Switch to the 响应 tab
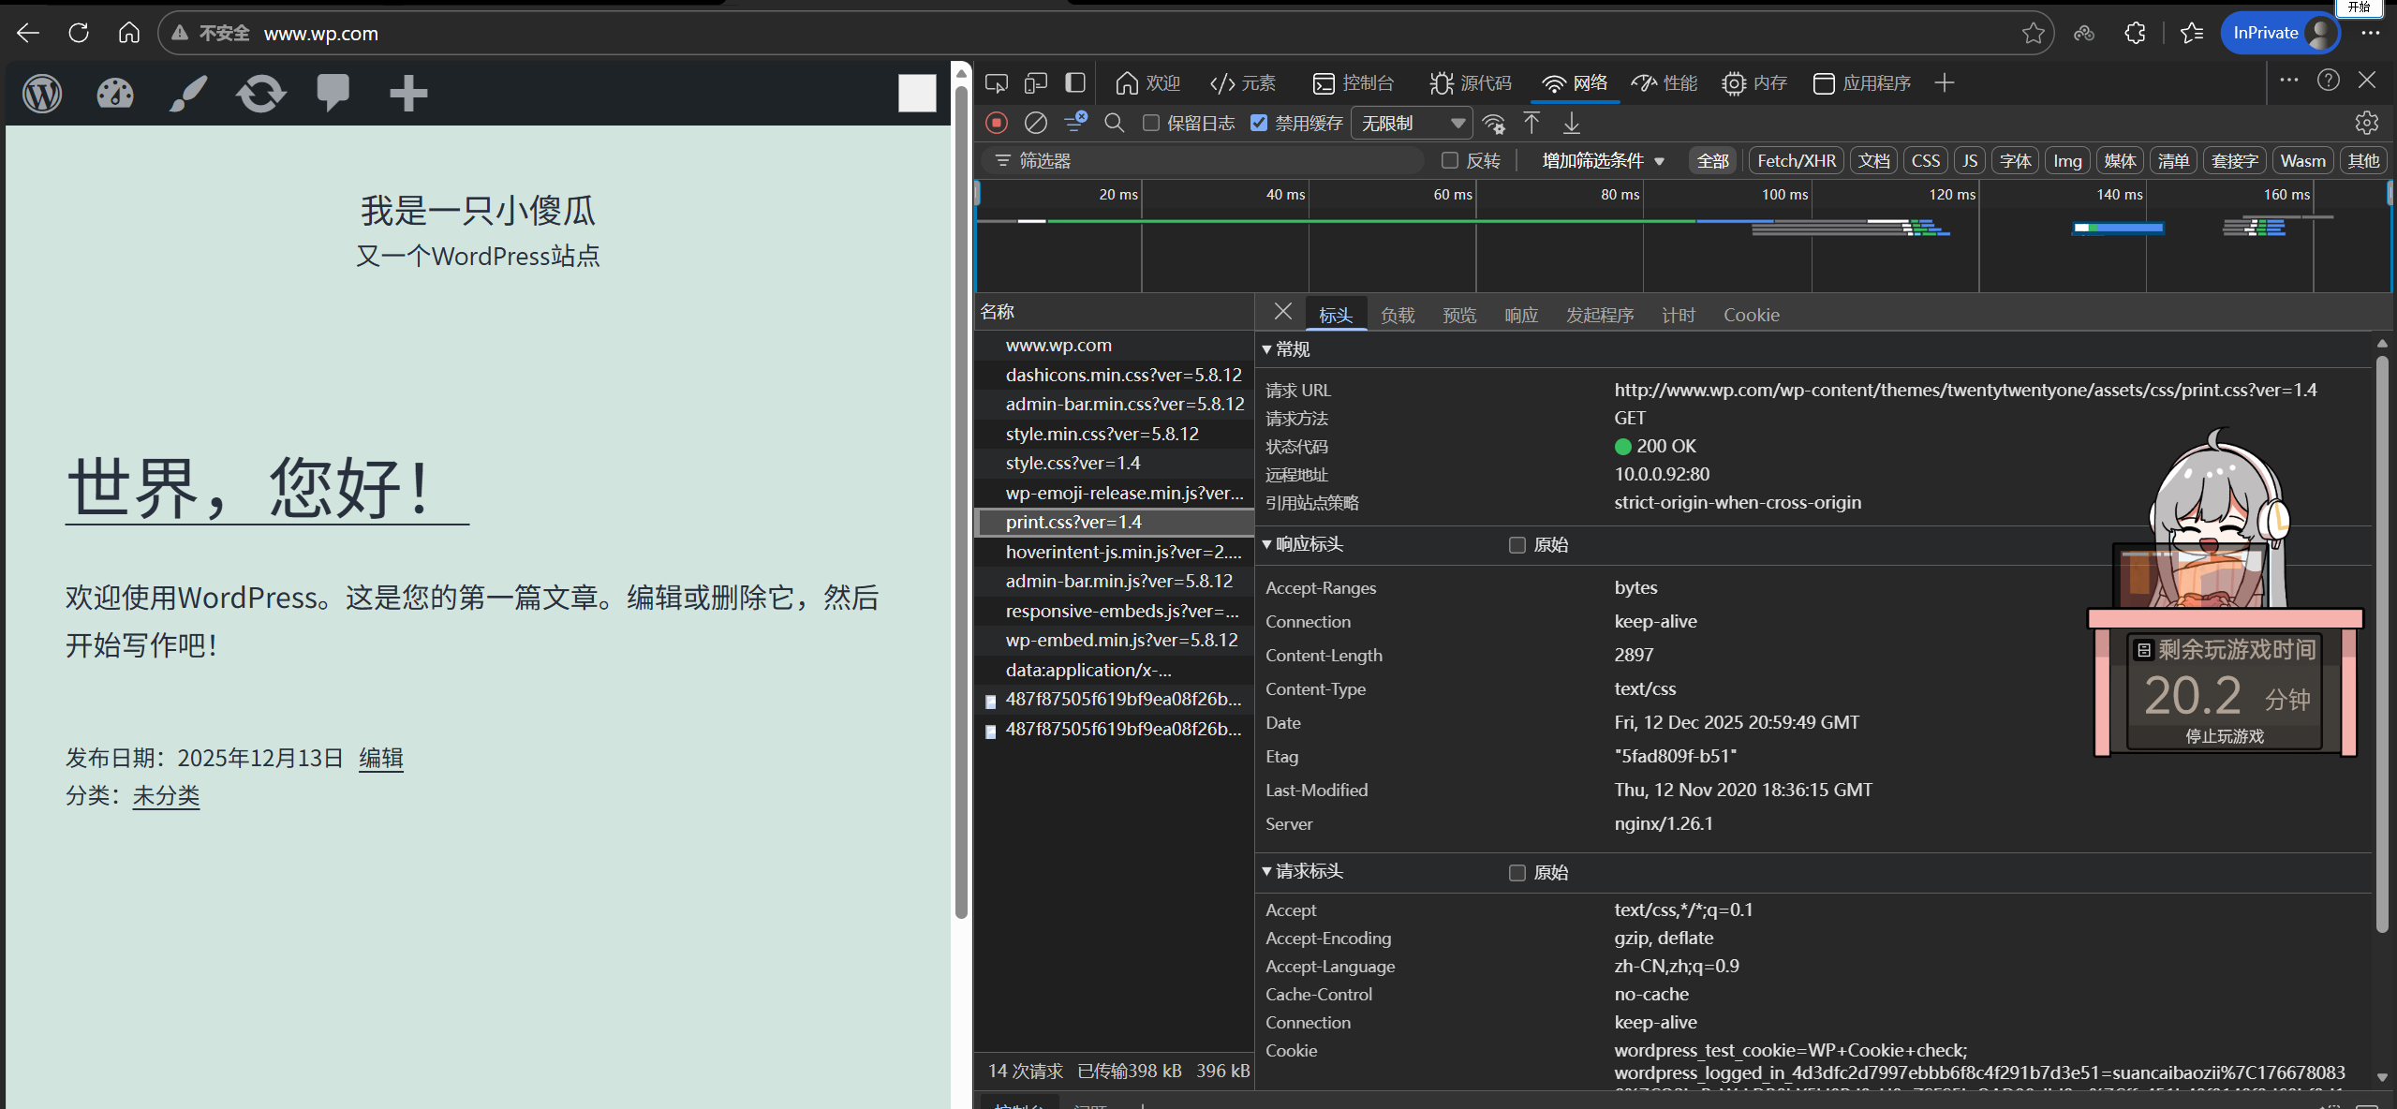Screen dimensions: 2397x1109 pos(1520,315)
